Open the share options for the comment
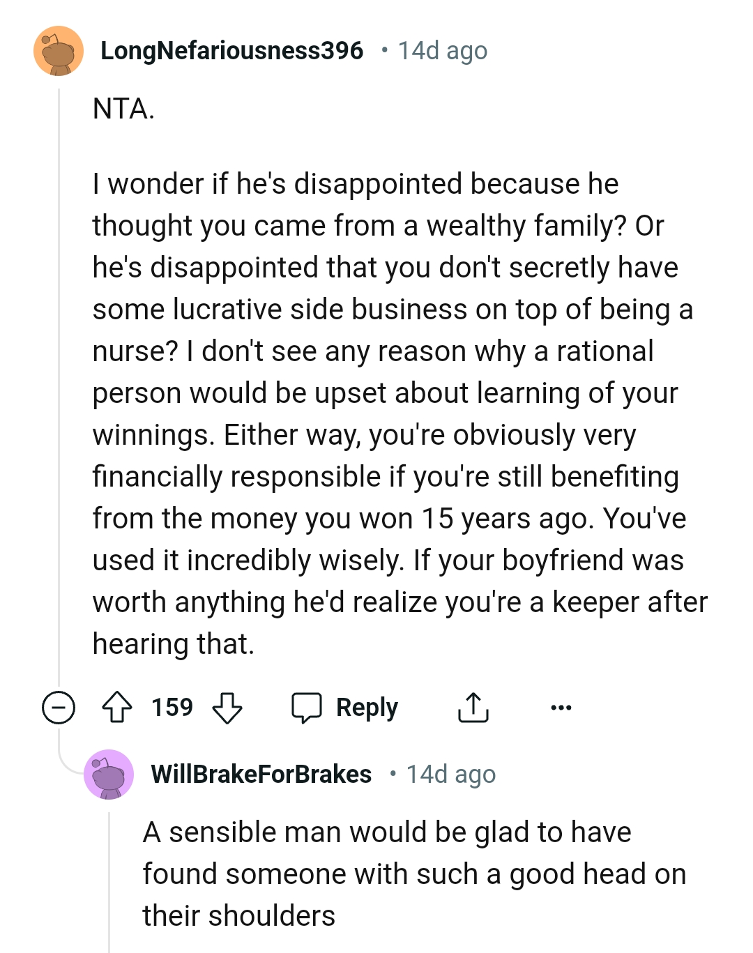The width and height of the screenshot is (753, 953). point(473,707)
